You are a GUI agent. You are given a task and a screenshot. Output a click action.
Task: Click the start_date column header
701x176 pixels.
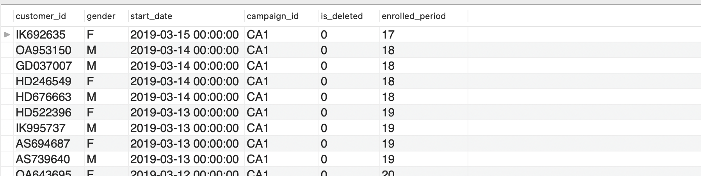186,16
